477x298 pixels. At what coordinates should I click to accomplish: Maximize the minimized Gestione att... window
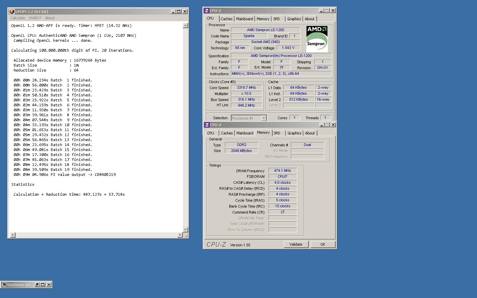click(x=43, y=284)
